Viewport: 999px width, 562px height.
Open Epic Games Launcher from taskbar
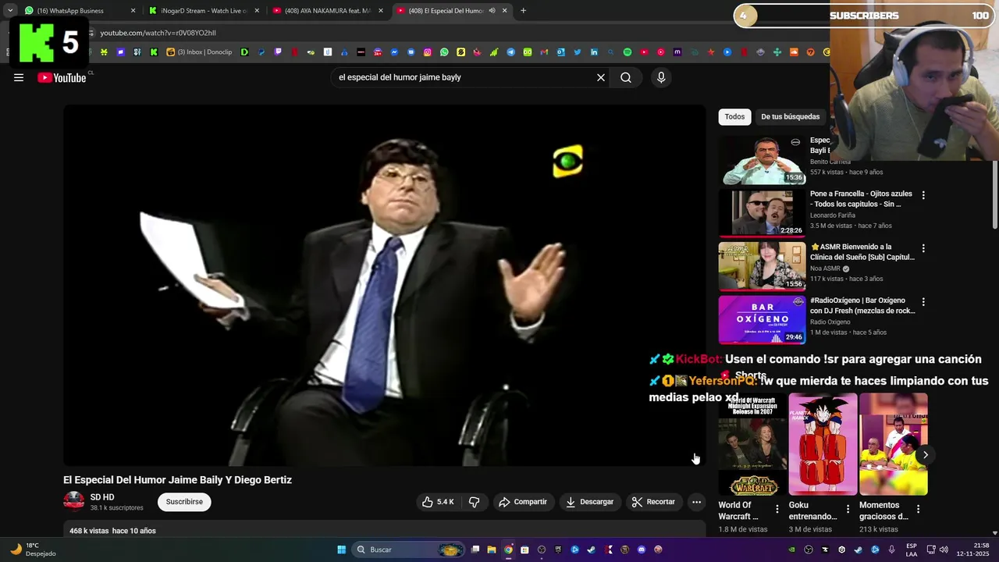pos(558,550)
